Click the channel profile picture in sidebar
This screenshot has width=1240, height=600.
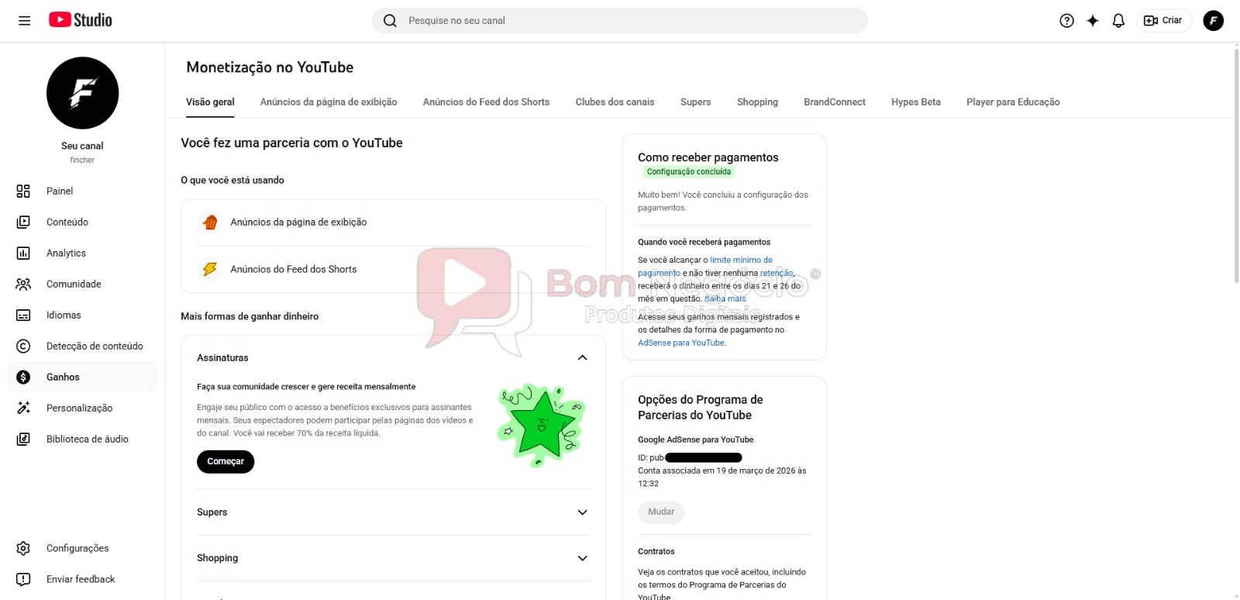tap(82, 93)
